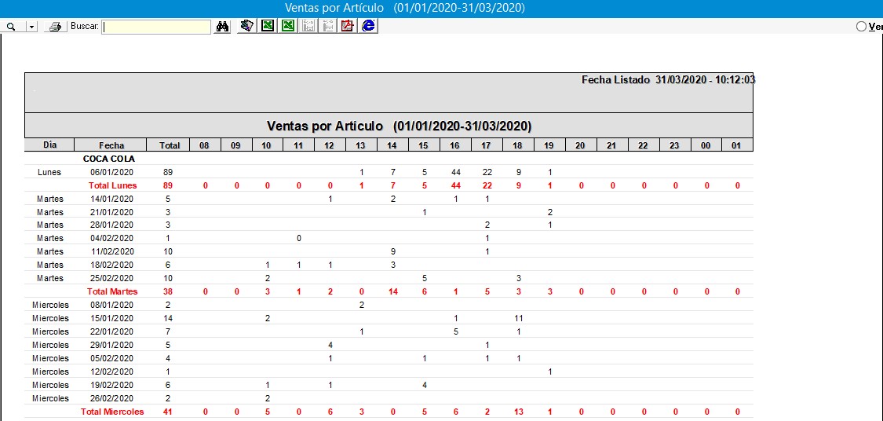
Task: Click the 09 hour column header
Action: (x=235, y=145)
